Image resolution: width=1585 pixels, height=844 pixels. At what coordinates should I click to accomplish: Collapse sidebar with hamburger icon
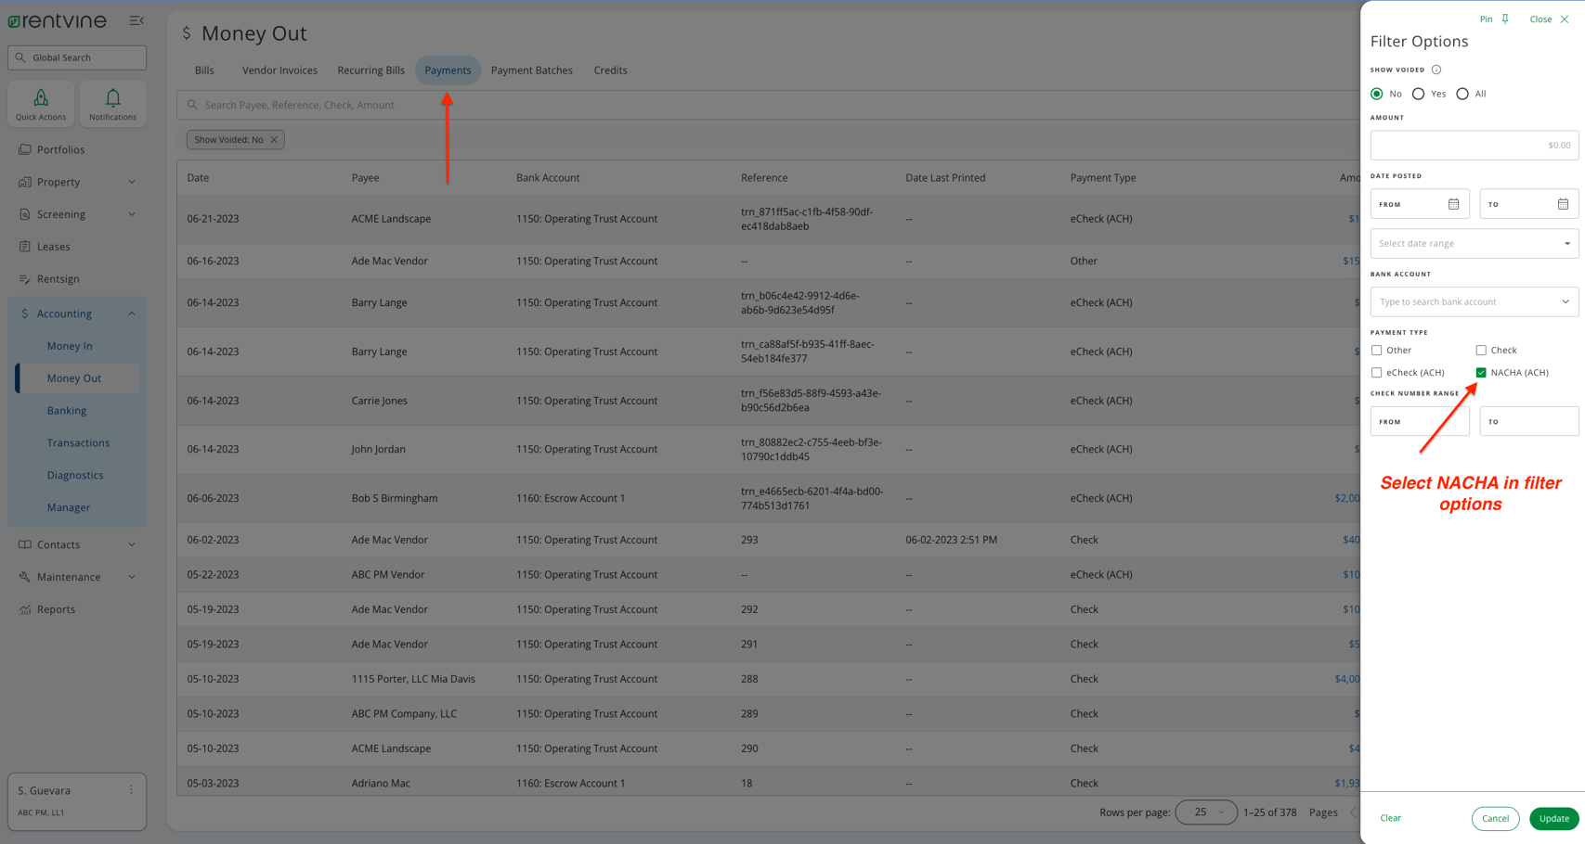[x=136, y=20]
